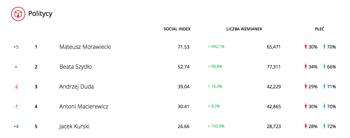The height and width of the screenshot is (138, 350).
Task: Click male icon in Jacek Kurski row
Action: [x=324, y=126]
